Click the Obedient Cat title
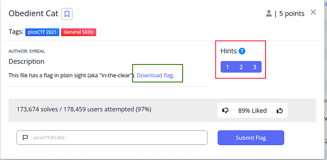Viewport: 327px width, 160px height. click(34, 14)
